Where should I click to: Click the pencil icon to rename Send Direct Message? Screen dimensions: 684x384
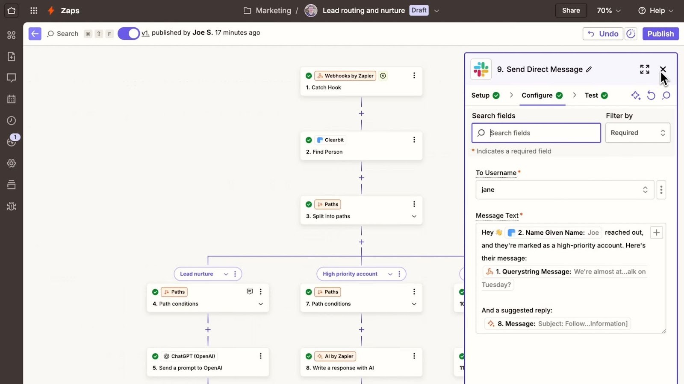tap(590, 69)
